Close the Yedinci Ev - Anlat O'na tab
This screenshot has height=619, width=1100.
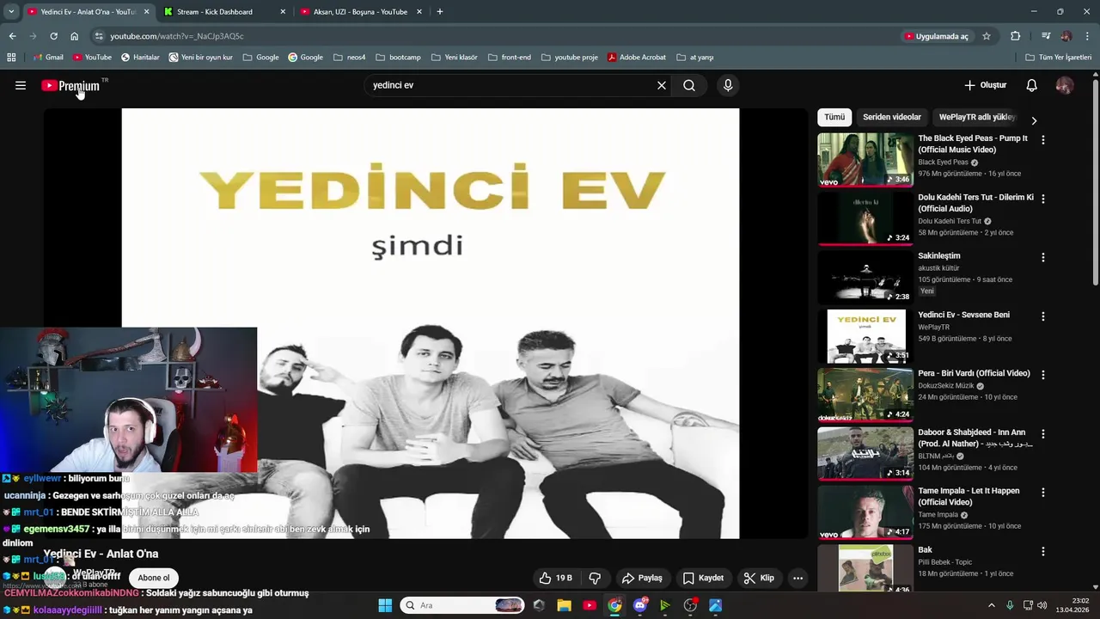(146, 12)
